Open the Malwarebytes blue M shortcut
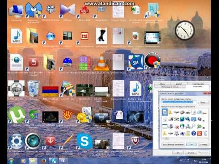Screen dimensions: 219x164 point(33,10)
